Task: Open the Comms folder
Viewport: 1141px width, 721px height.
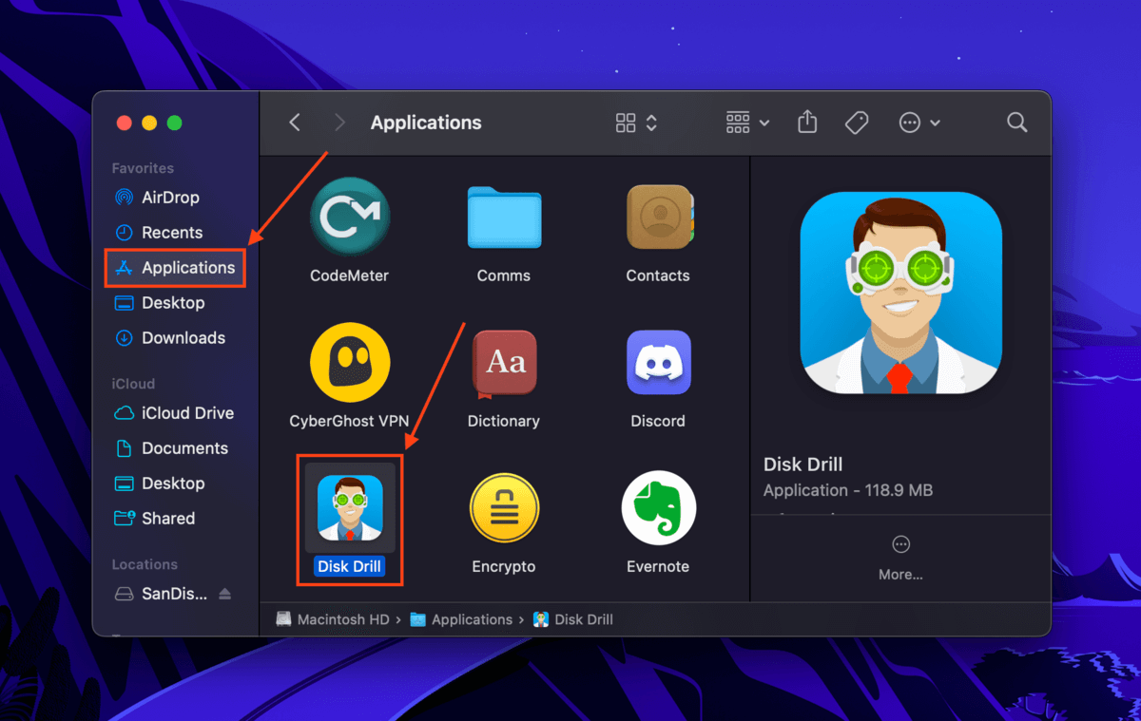Action: (504, 218)
